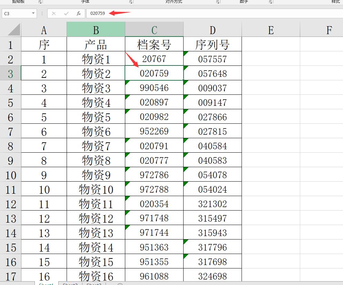Select the 物资6 cell
This screenshot has width=343, height=285.
(x=96, y=131)
